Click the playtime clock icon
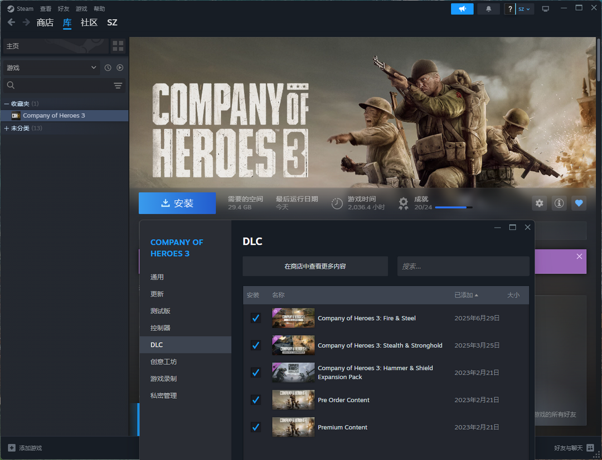 (337, 204)
